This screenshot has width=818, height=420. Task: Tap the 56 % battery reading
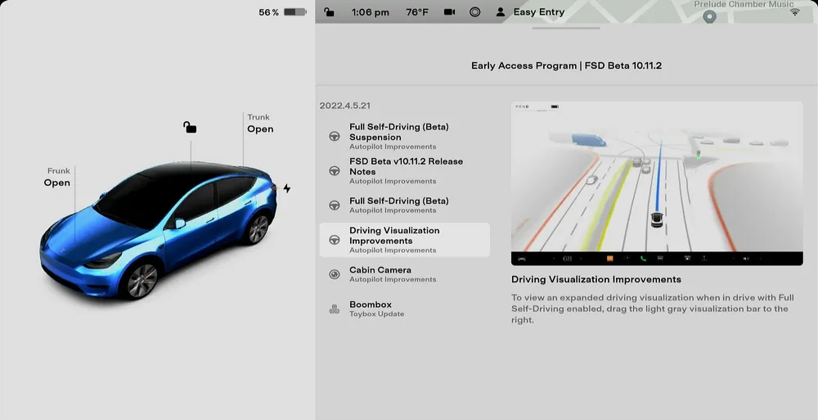pos(268,12)
